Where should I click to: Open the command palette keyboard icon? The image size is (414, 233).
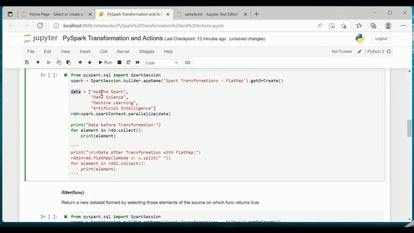pyautogui.click(x=188, y=63)
